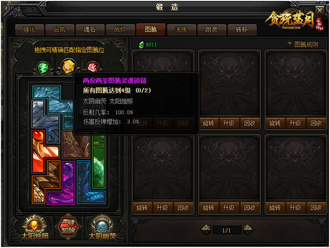The width and height of the screenshot is (330, 248).
Task: Switch to the 洗炼 tab
Action: [181, 30]
